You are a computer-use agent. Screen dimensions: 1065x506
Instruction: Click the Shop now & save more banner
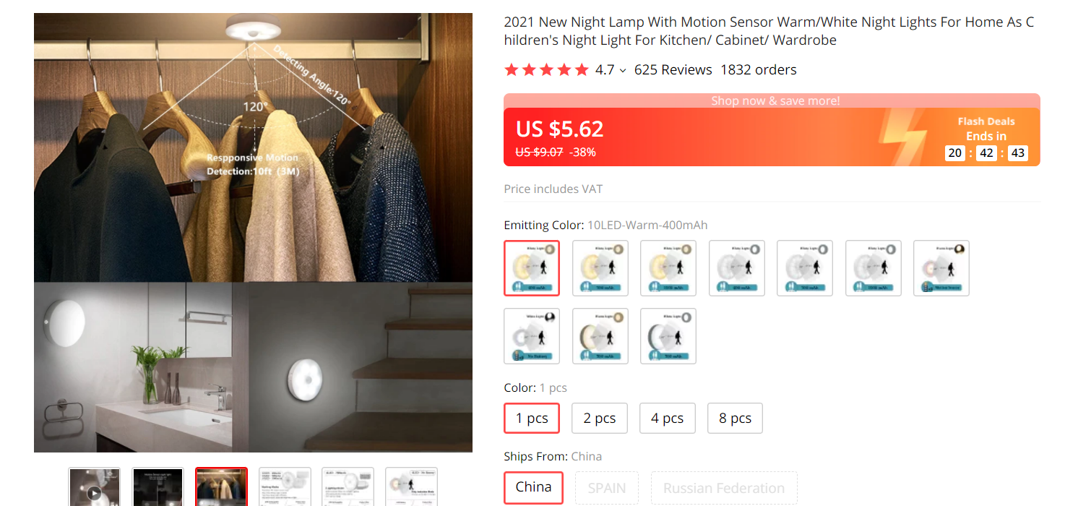point(775,100)
